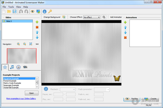Viewport: 163px width, 108px height.
Task: Open the Help menu
Action: click(26, 7)
